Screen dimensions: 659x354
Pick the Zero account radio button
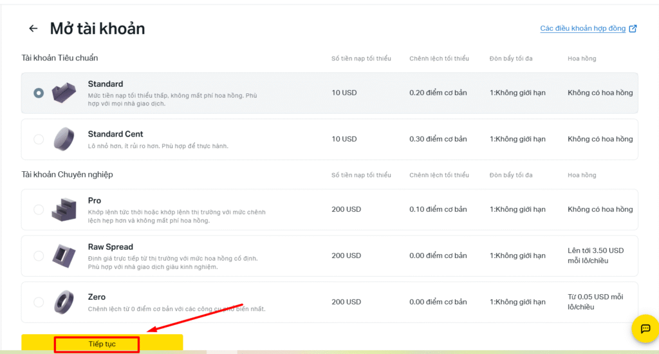[x=39, y=302]
